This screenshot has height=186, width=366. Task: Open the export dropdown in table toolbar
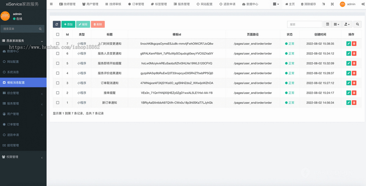point(347,24)
